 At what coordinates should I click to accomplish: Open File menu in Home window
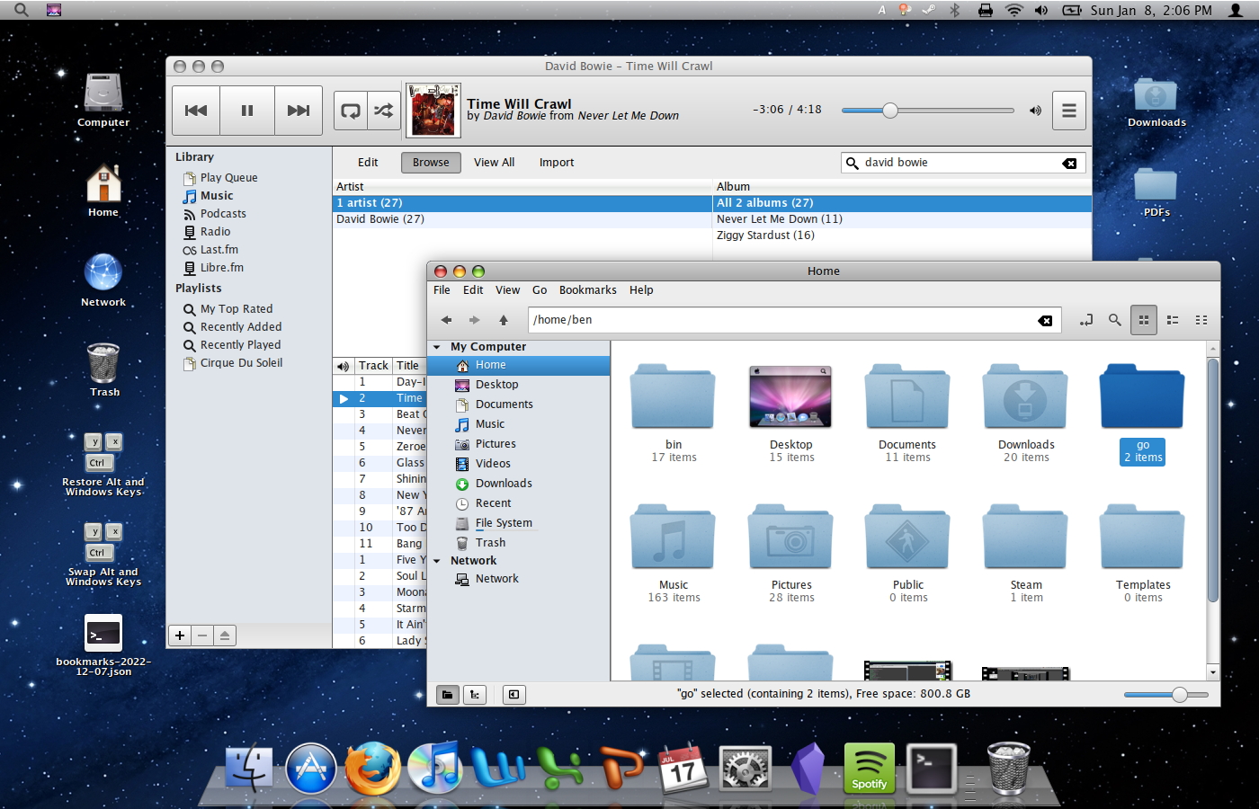[442, 290]
